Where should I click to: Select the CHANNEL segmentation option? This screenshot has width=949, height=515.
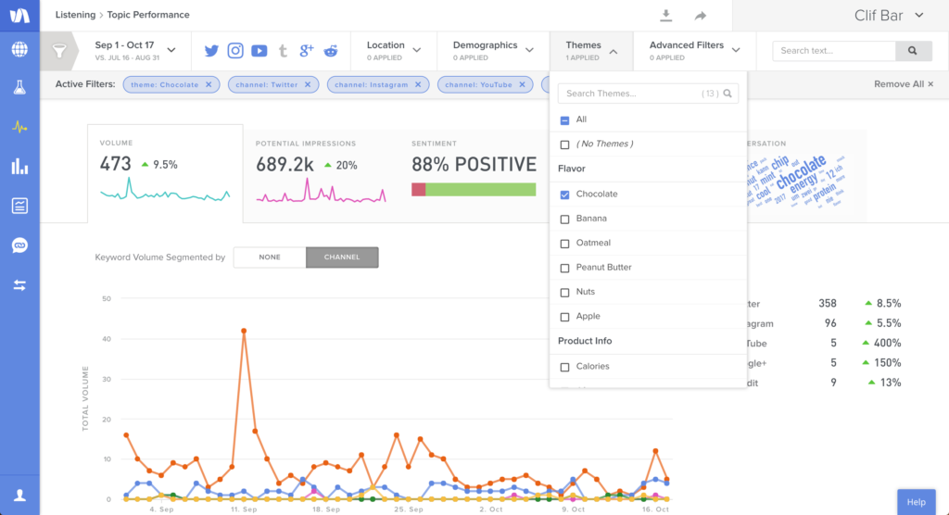point(342,257)
